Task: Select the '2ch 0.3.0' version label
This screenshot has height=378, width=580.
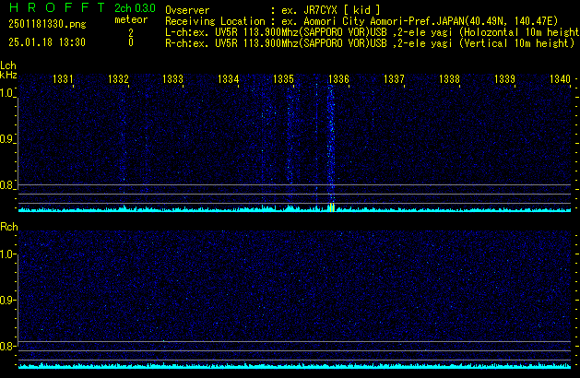Action: [x=135, y=8]
